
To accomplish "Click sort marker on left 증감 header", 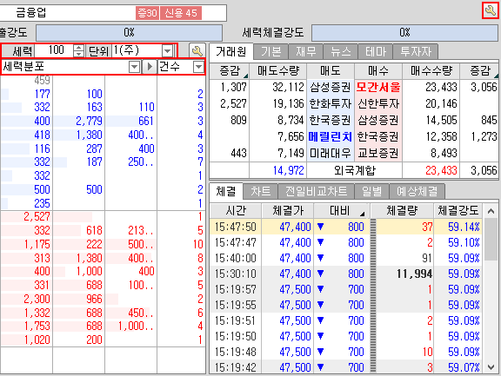I will pyautogui.click(x=245, y=76).
